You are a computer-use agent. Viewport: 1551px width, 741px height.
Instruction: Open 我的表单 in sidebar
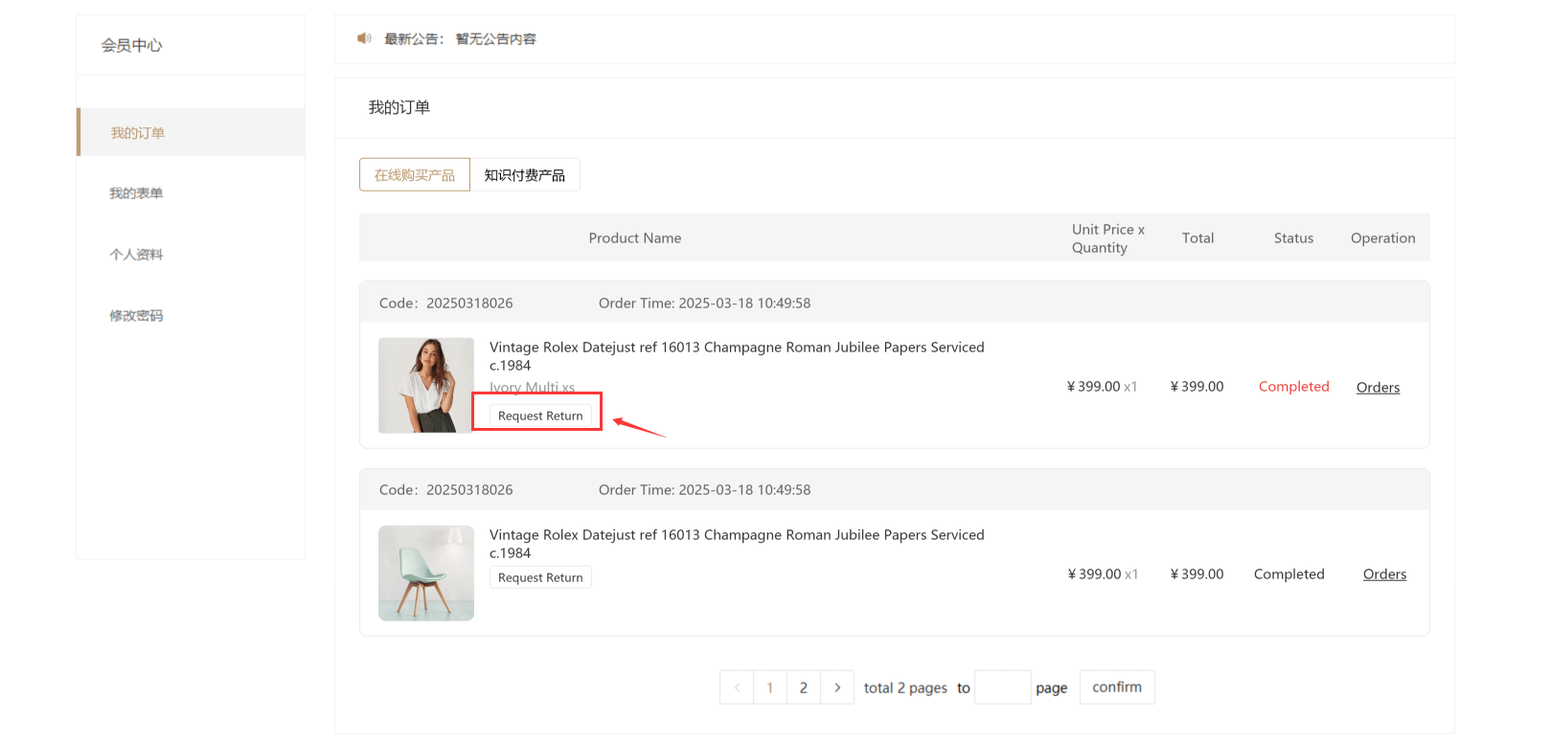(x=136, y=193)
